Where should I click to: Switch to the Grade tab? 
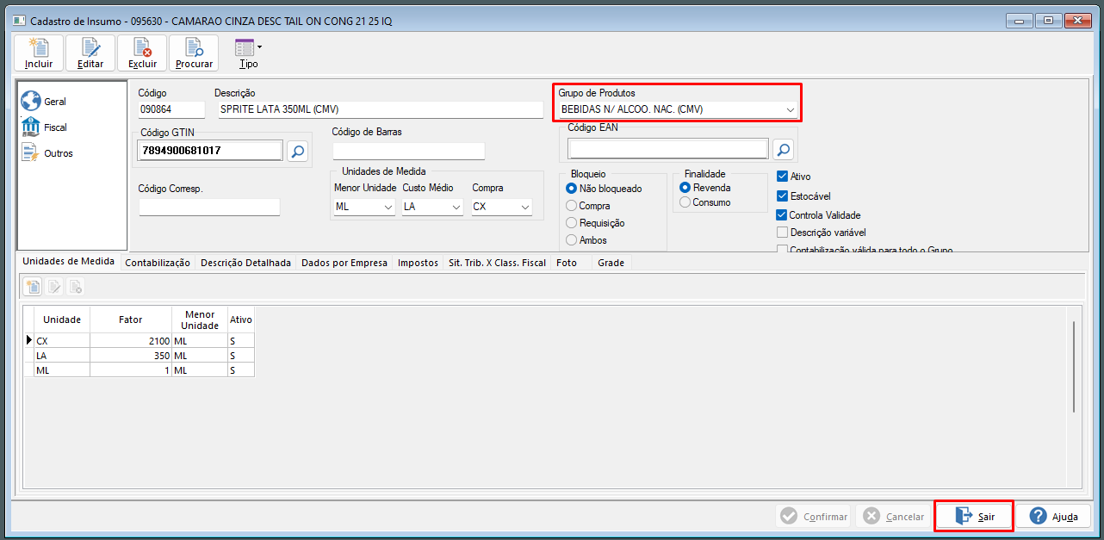(x=611, y=263)
